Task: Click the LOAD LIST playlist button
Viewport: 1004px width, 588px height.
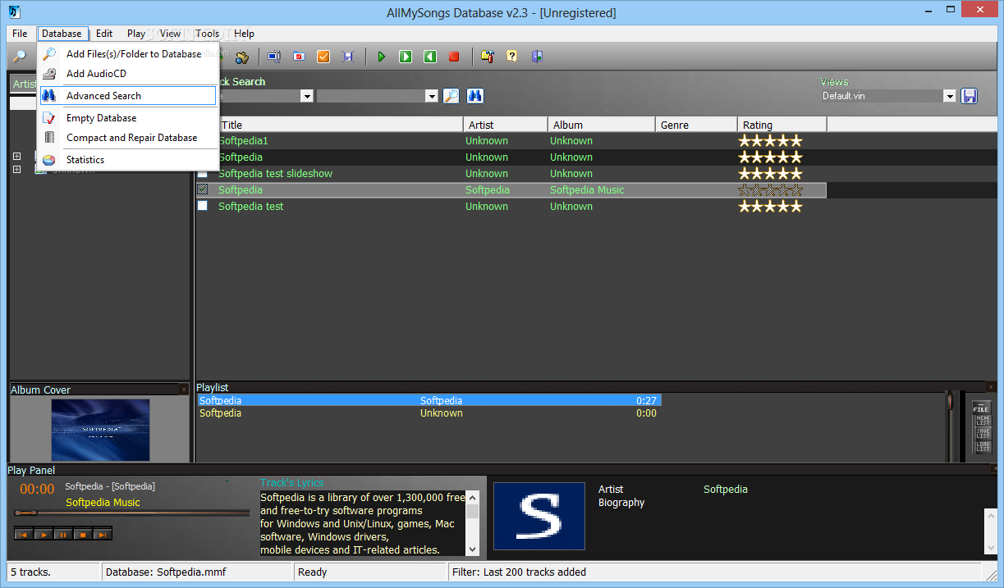Action: 982,446
